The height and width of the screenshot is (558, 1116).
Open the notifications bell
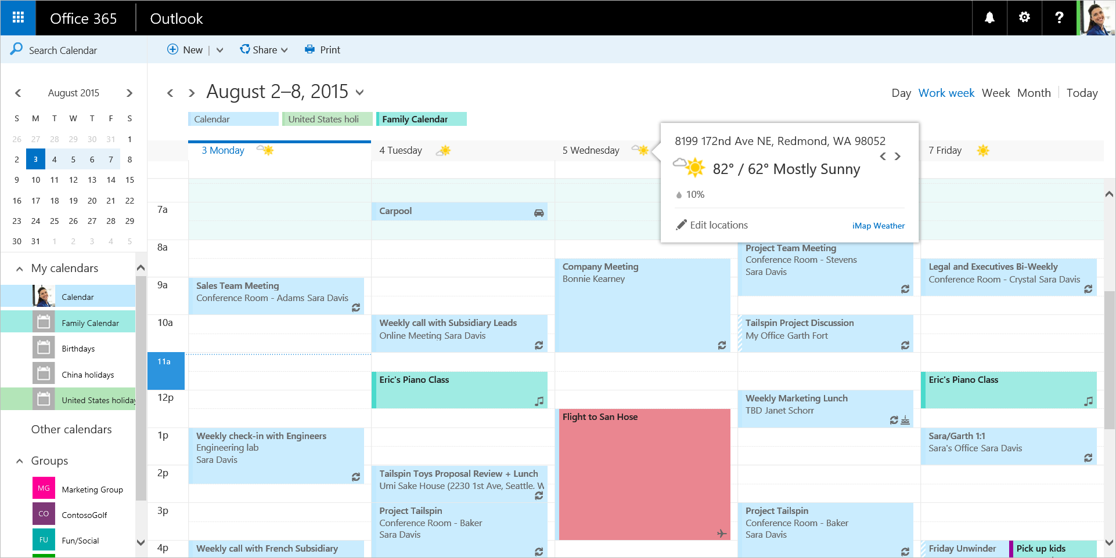[x=989, y=18]
